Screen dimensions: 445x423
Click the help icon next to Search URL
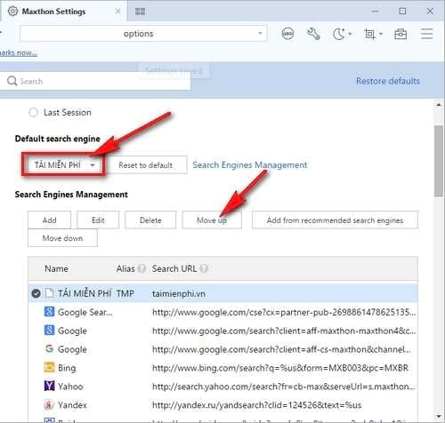coord(204,268)
